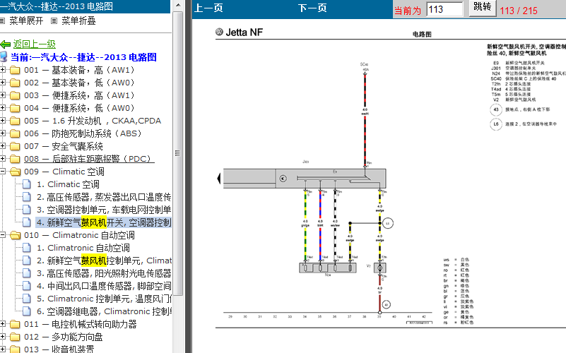Click folder icon for 004 便捷系统 低
Screen dimensions: 566x353
15,108
